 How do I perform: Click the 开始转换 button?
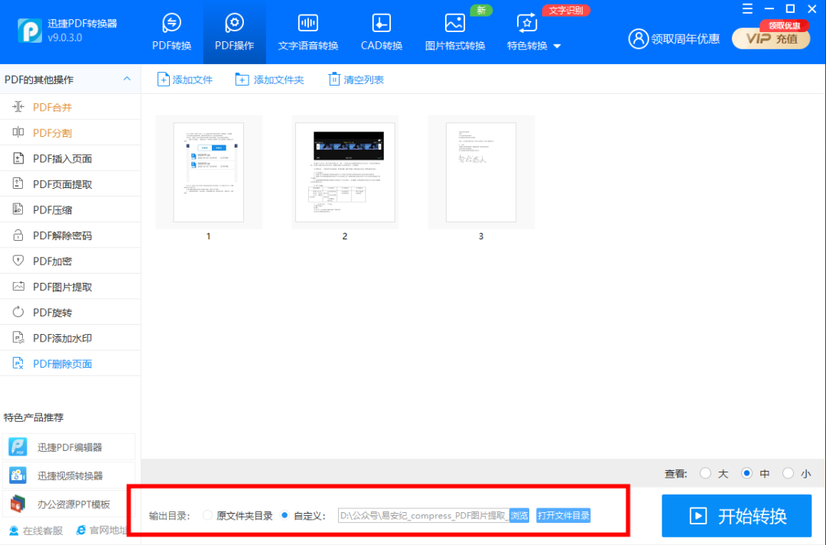737,515
